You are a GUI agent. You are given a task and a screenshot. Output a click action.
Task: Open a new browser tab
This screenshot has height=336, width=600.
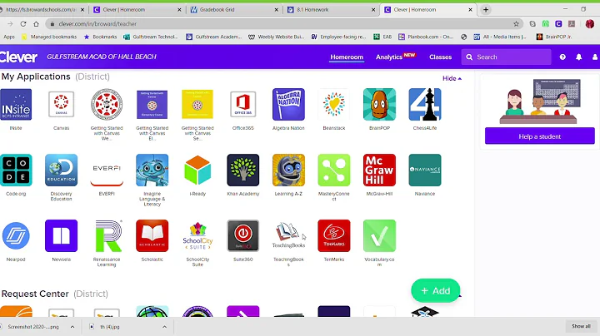click(x=486, y=9)
